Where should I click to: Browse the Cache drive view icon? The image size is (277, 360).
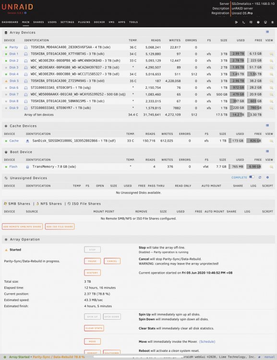tap(271, 141)
